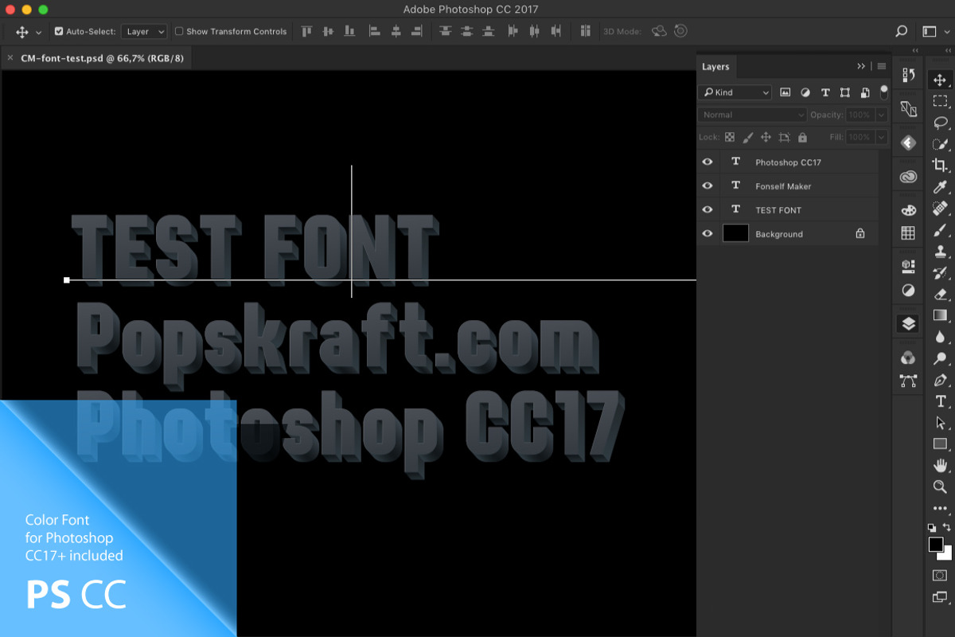Open the Auto-Select Layer dropdown
955x637 pixels.
(x=144, y=32)
